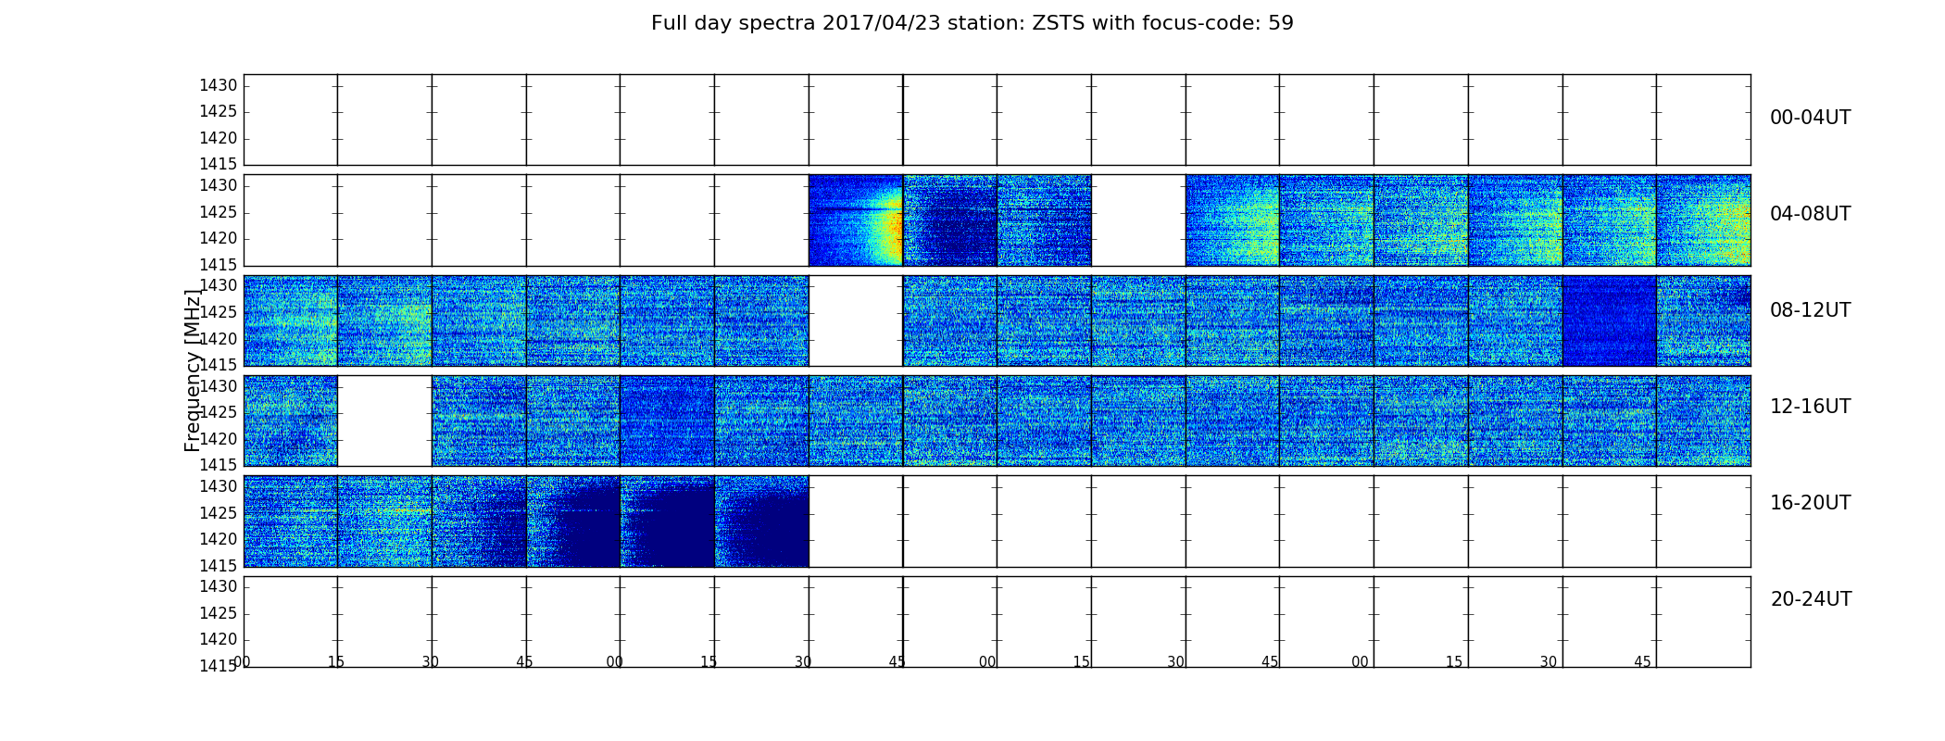Screen dimensions: 1945x741
Task: Open the first spectrum panel of the 16-20UT row
Action: tap(290, 521)
